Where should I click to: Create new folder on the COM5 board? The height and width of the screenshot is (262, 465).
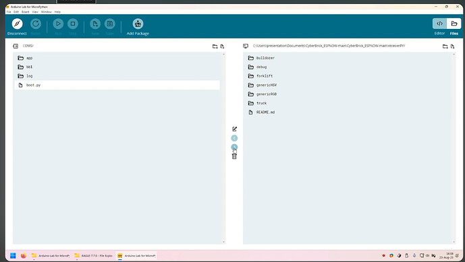click(x=215, y=46)
